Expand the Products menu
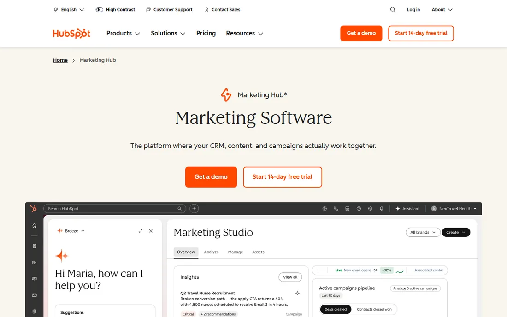The height and width of the screenshot is (317, 507). 123,33
